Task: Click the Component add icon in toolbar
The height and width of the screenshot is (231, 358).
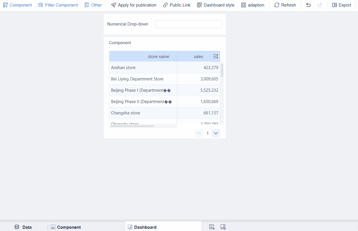Action: [x=5, y=5]
